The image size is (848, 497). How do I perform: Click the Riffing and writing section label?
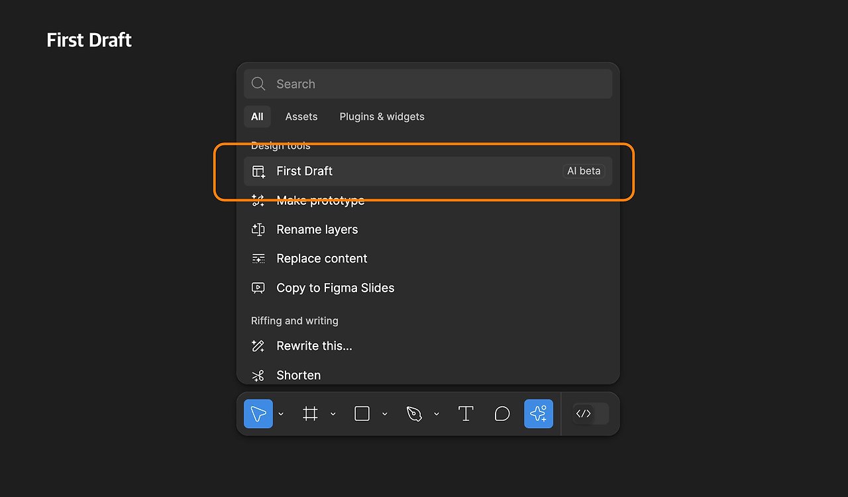pyautogui.click(x=295, y=321)
